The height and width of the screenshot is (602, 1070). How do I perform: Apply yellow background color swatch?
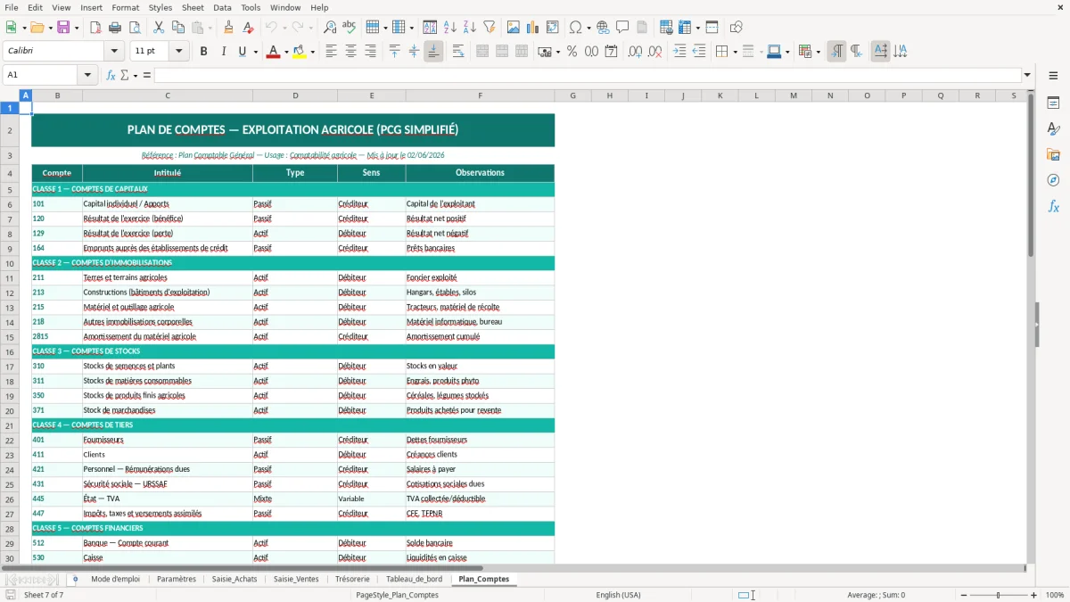(x=300, y=52)
